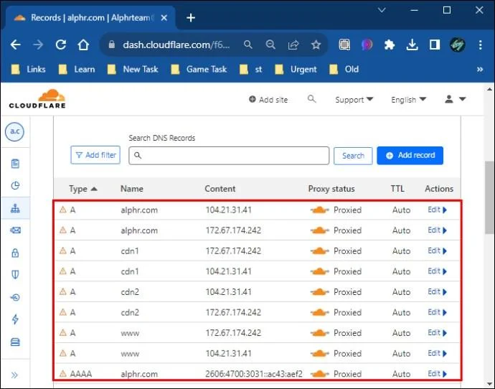This screenshot has width=495, height=389.
Task: Select the DNS network sidebar icon
Action: click(15, 208)
